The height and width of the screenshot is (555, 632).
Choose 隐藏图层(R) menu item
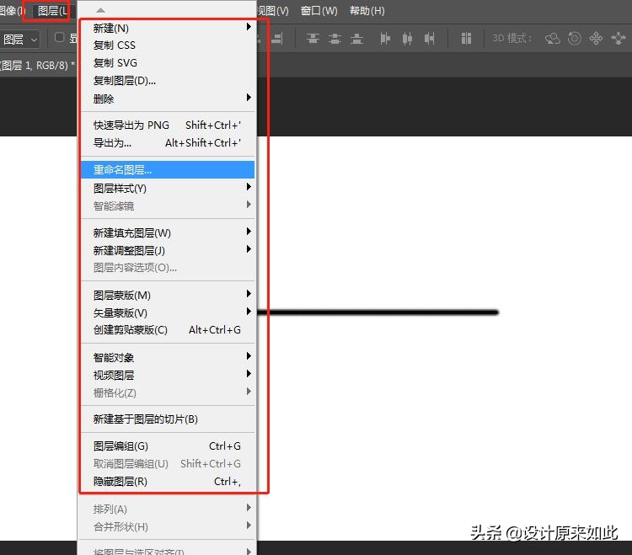(168, 482)
